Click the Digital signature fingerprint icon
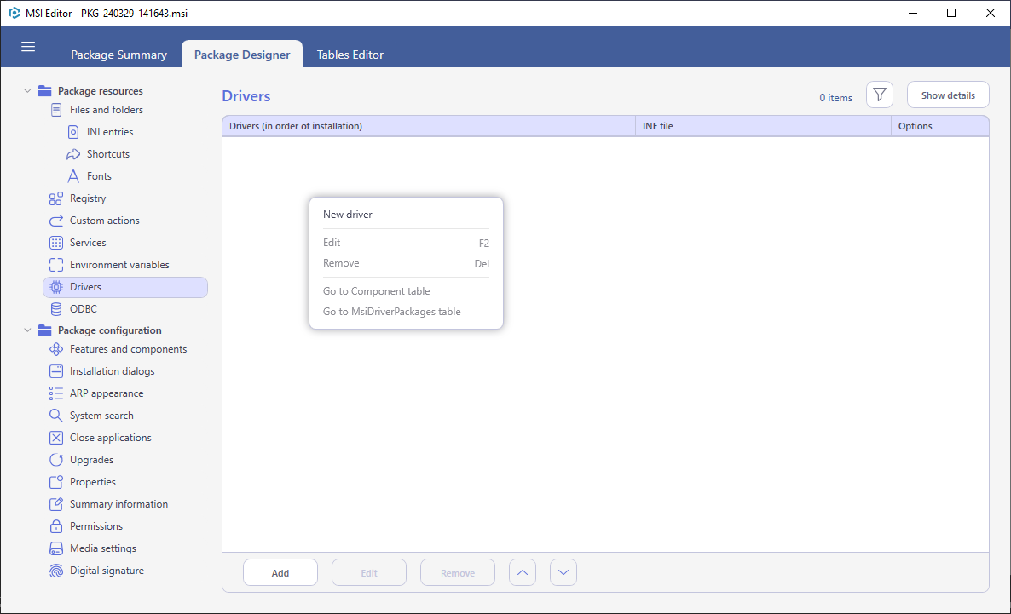The width and height of the screenshot is (1011, 614). pyautogui.click(x=56, y=571)
